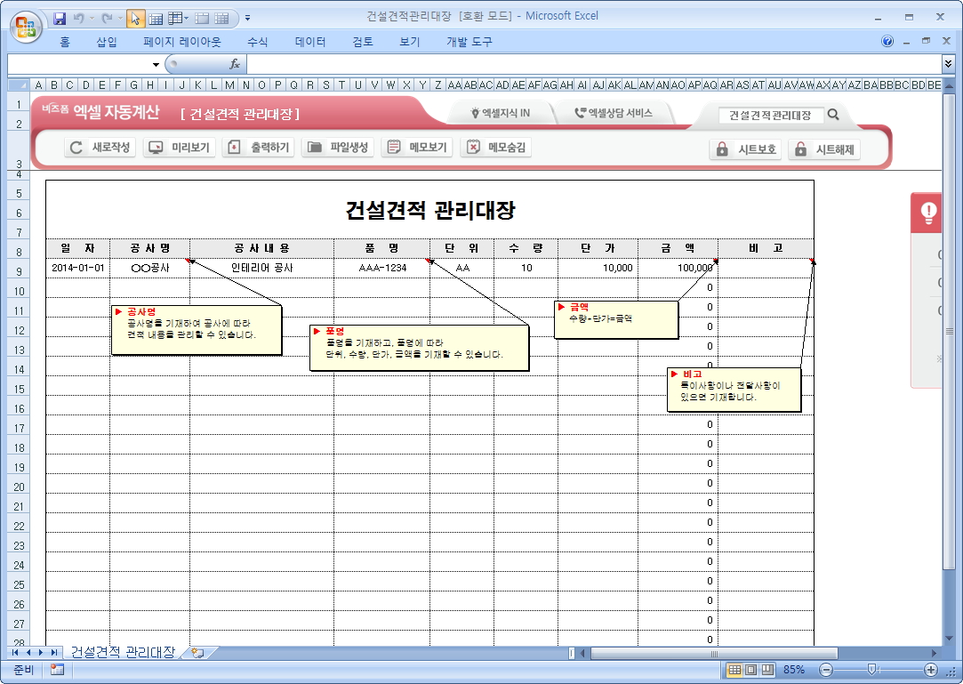Click the 메모보기 show memos button

[x=417, y=148]
